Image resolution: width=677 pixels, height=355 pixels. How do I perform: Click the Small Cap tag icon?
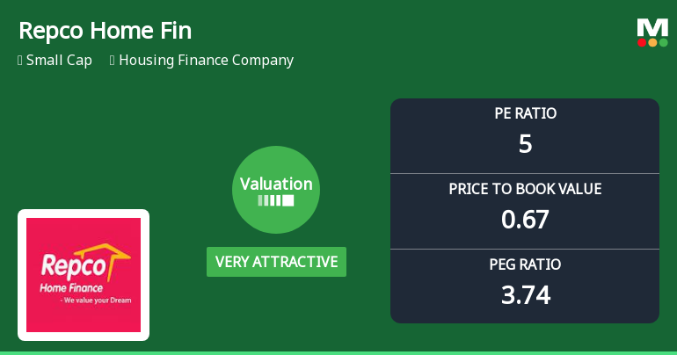pyautogui.click(x=20, y=61)
